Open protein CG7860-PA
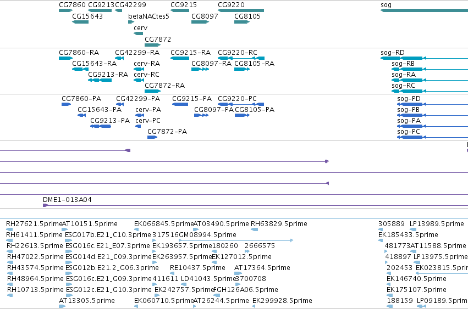Viewport: 468px width, 309px height. 81,99
